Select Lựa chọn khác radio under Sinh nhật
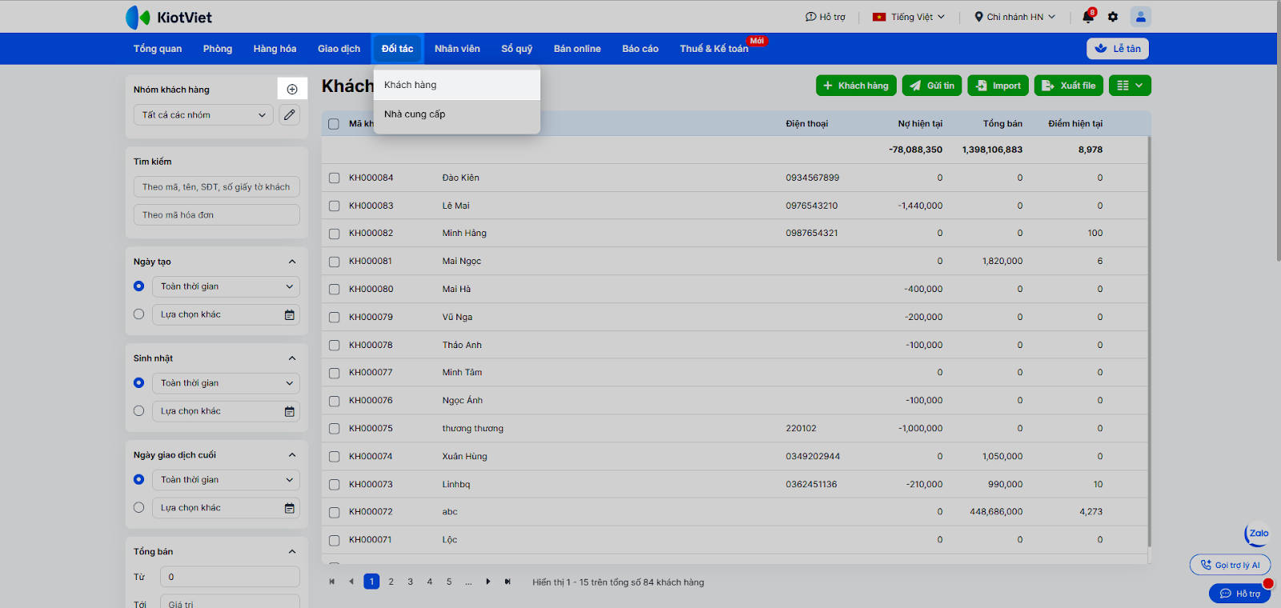The image size is (1281, 608). pyautogui.click(x=139, y=411)
